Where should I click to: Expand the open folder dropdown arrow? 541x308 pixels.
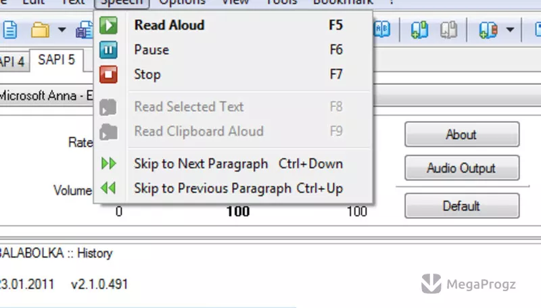pyautogui.click(x=62, y=30)
